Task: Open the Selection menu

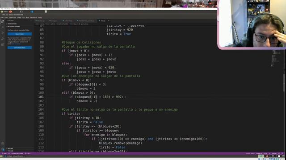Action: pos(13,18)
